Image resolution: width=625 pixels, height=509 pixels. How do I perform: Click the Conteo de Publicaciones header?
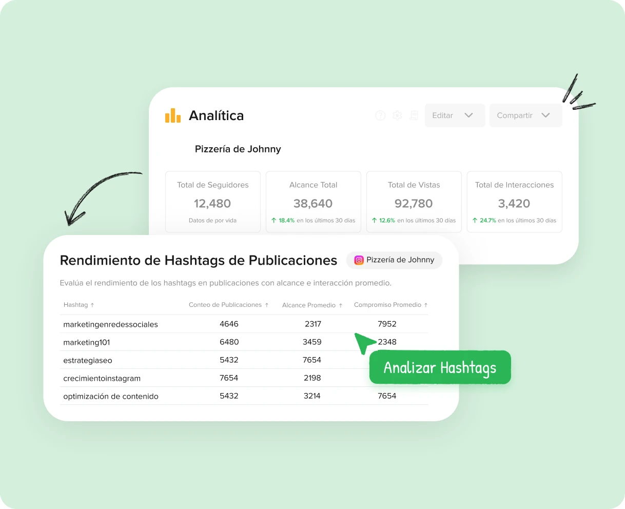(225, 305)
